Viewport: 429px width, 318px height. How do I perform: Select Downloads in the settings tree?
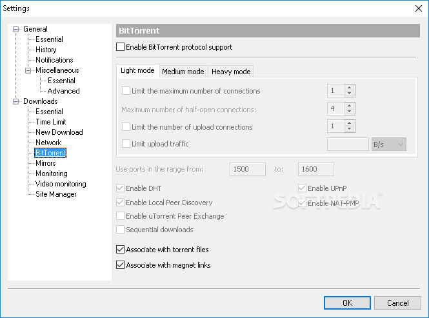click(x=41, y=101)
